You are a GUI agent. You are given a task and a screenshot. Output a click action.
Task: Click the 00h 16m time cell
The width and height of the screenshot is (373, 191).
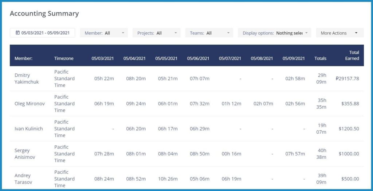231,154
